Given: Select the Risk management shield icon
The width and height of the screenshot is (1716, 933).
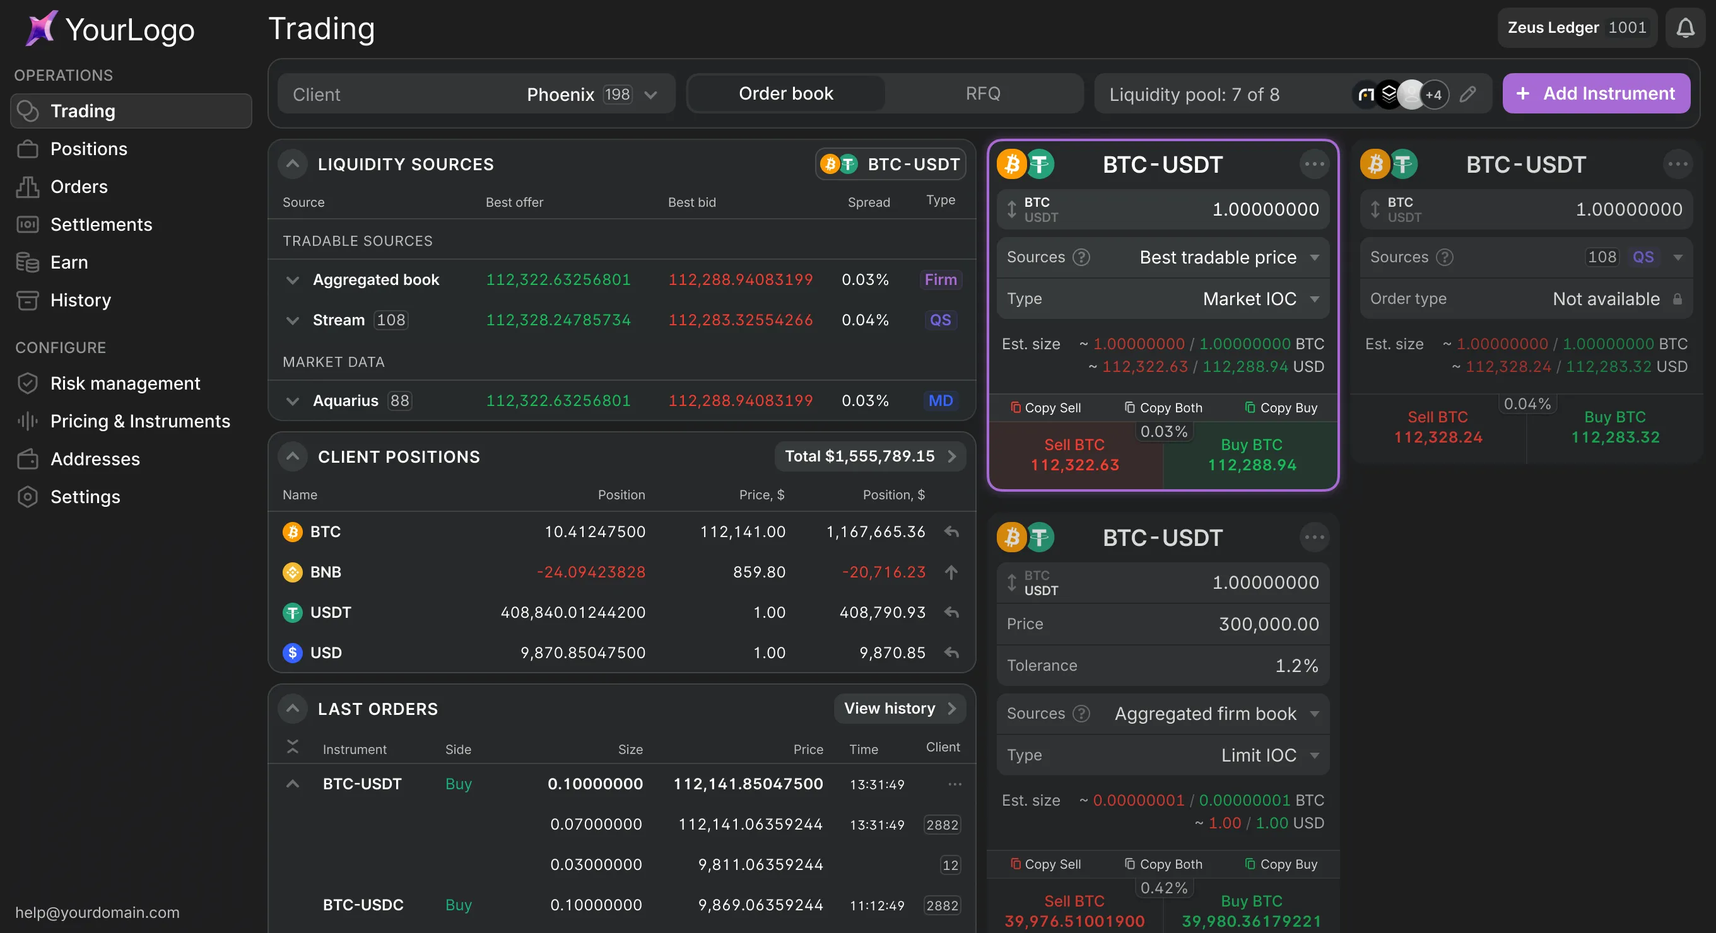Looking at the screenshot, I should (27, 383).
